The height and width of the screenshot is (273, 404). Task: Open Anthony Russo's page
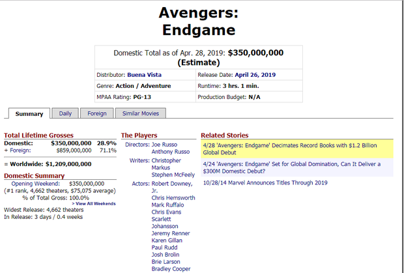pyautogui.click(x=171, y=152)
